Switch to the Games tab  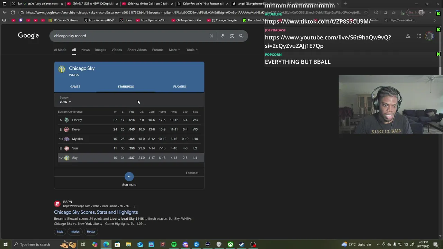tap(75, 86)
